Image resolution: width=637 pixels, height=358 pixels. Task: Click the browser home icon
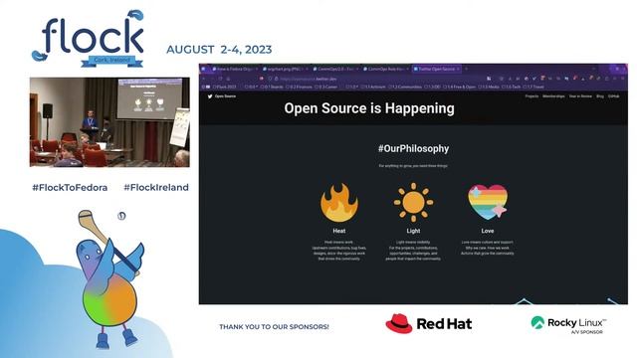(x=228, y=79)
